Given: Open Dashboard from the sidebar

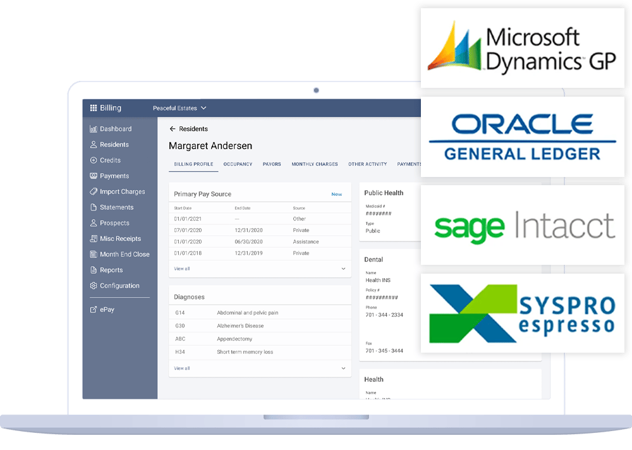Looking at the screenshot, I should pos(116,129).
